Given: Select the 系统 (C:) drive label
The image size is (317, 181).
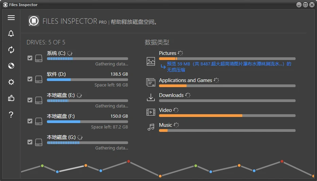Looking at the screenshot, I should pos(56,53).
